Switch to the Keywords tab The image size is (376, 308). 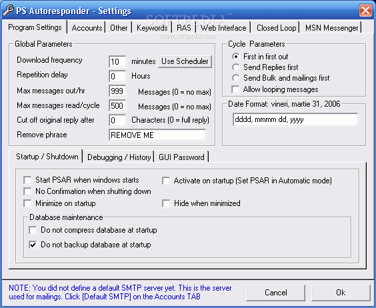pyautogui.click(x=152, y=28)
